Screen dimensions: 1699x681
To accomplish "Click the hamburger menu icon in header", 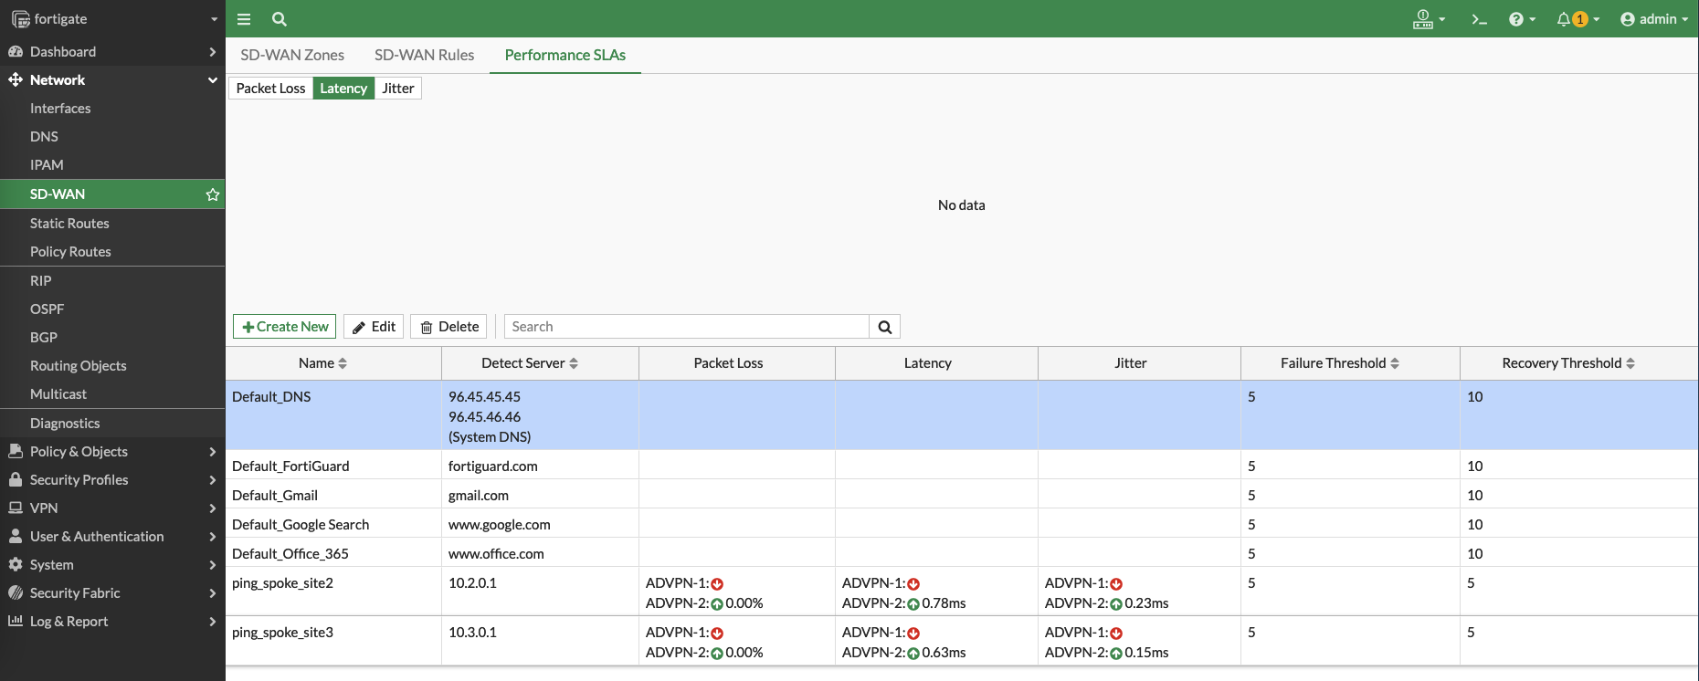I will (x=244, y=19).
